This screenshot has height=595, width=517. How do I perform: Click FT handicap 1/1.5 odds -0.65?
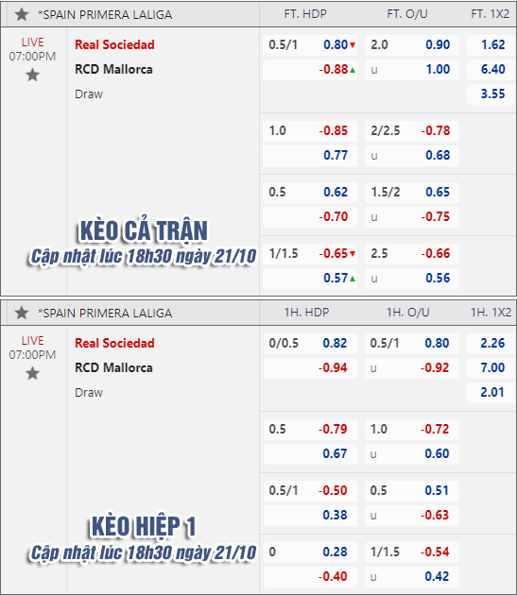click(x=334, y=253)
